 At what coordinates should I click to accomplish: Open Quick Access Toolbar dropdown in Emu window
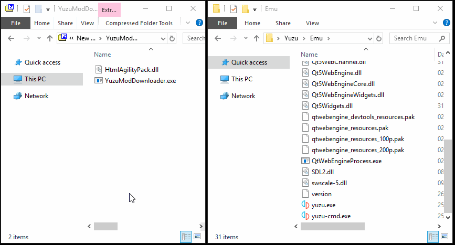coord(255,9)
